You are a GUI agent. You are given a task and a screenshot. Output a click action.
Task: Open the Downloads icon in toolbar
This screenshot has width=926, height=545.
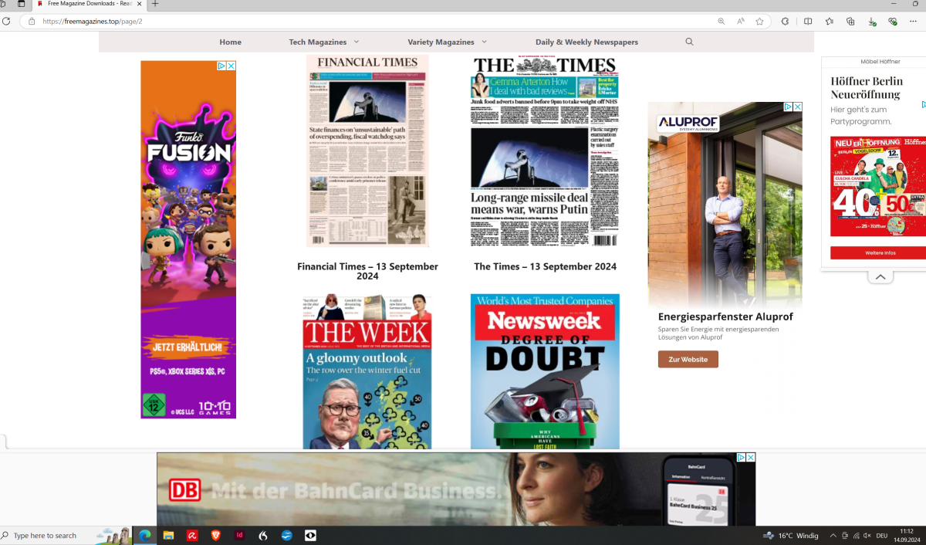coord(872,22)
